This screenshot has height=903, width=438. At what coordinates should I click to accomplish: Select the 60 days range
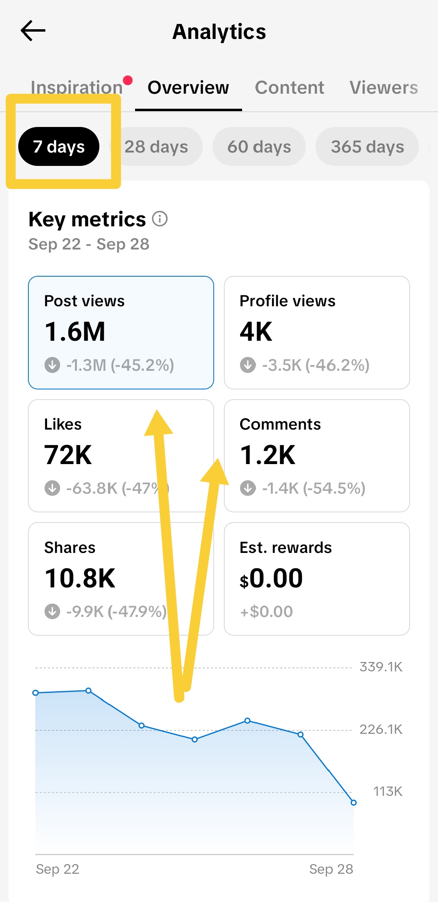[259, 146]
